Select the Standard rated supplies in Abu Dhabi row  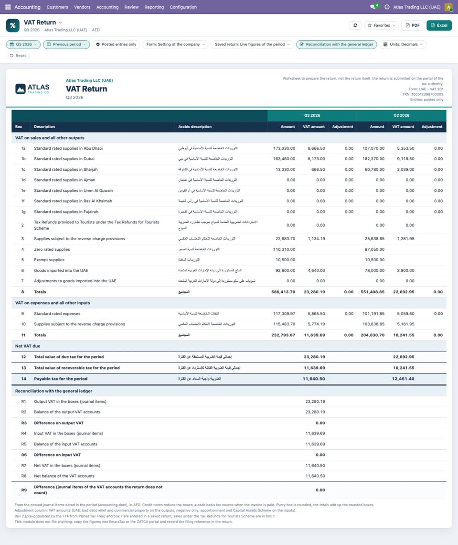pyautogui.click(x=229, y=148)
